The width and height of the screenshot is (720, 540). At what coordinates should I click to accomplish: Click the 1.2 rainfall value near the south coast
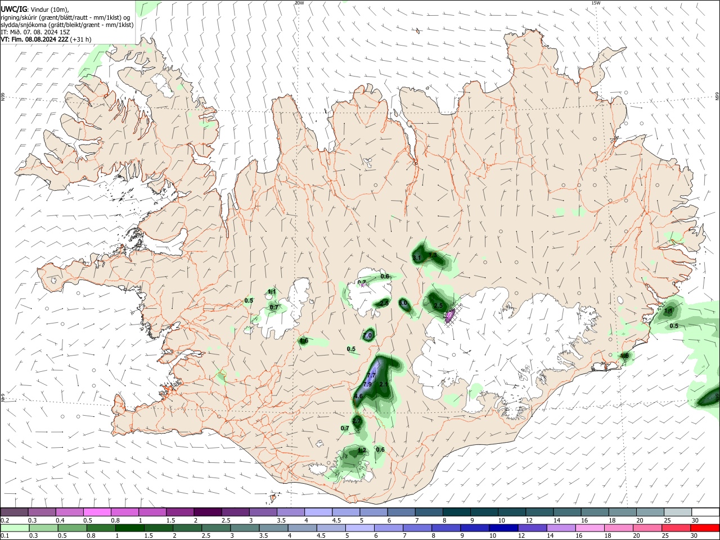point(362,451)
